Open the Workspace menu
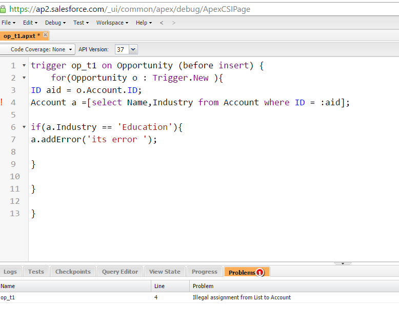The width and height of the screenshot is (399, 323). pos(112,23)
